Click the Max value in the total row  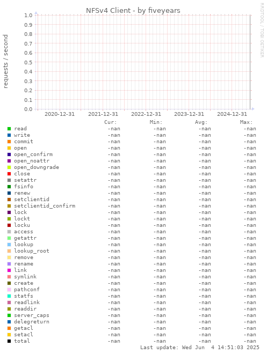pyautogui.click(x=250, y=341)
